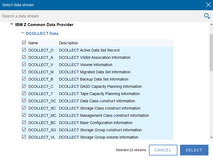Click the scrollbar down arrow
Image resolution: width=213 pixels, height=160 pixels.
(211, 137)
